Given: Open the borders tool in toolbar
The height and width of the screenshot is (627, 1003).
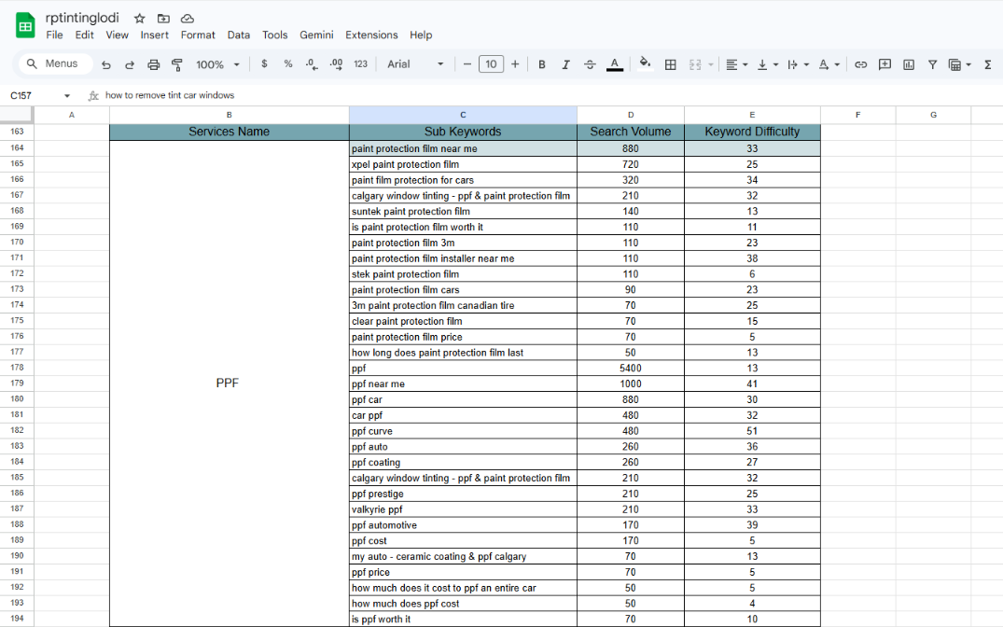Looking at the screenshot, I should point(670,64).
